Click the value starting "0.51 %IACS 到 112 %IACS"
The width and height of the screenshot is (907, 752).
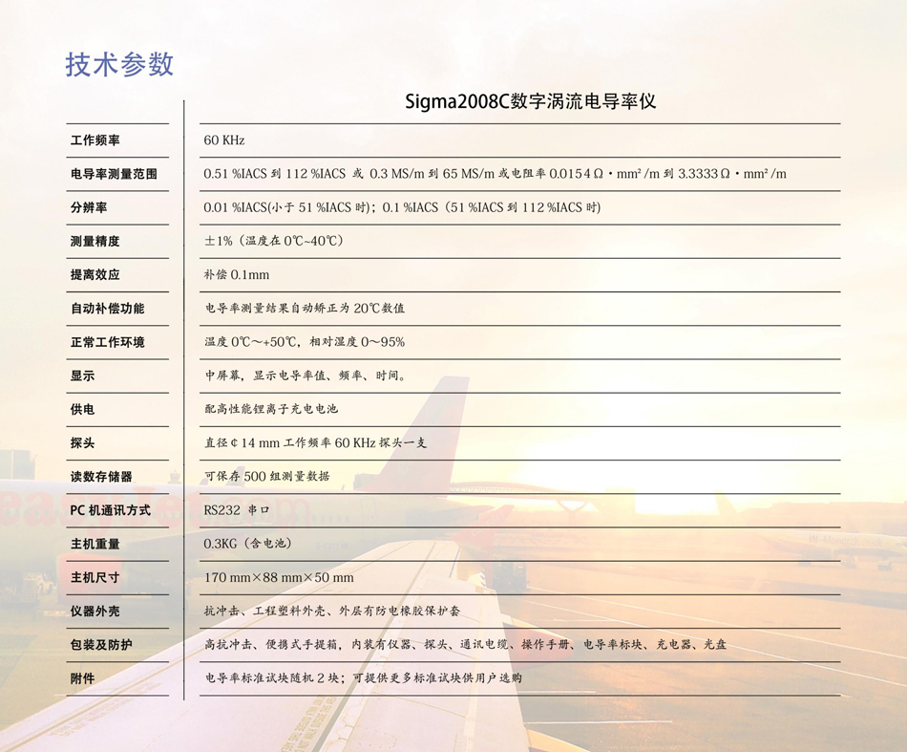[x=496, y=174]
